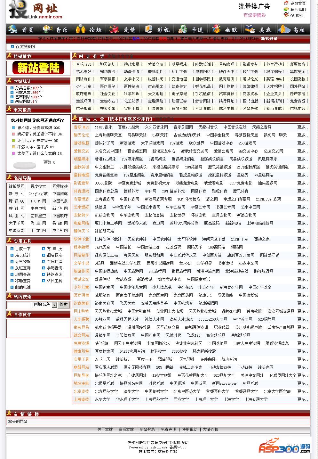Open the 百度搜索网 link at top

[x=25, y=47]
